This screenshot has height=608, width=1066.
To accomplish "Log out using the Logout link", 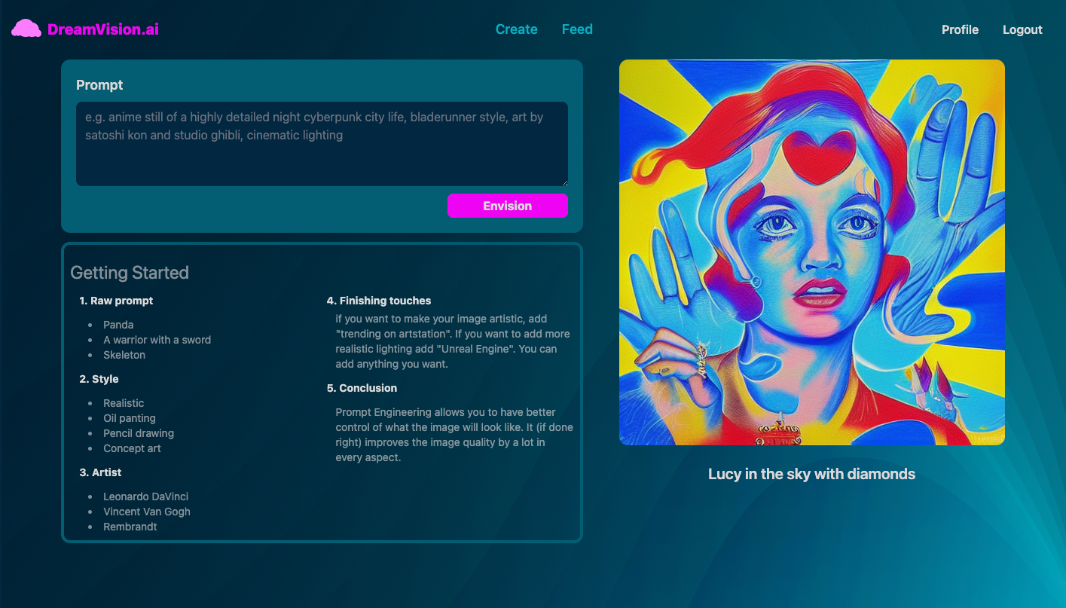I will [1022, 29].
